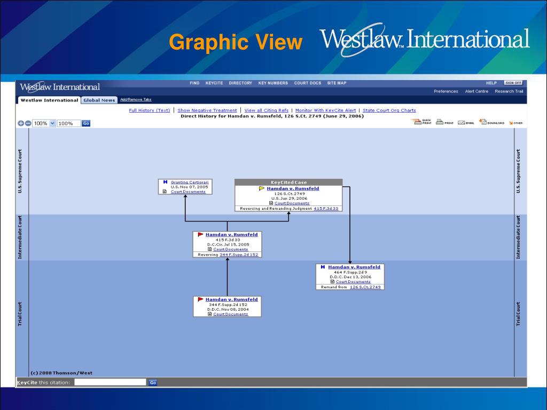Open State Court Org Charts link

coord(389,110)
